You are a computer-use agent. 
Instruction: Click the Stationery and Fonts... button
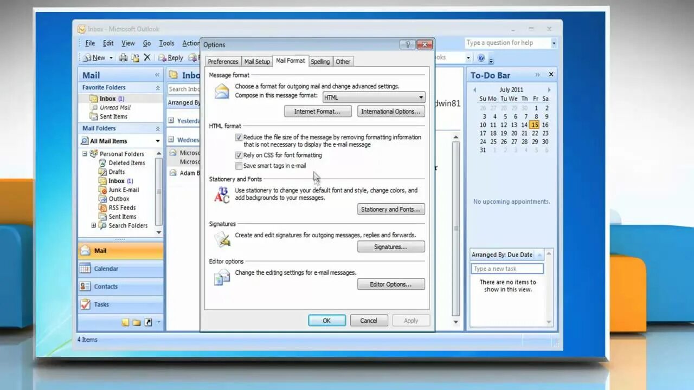pos(391,210)
